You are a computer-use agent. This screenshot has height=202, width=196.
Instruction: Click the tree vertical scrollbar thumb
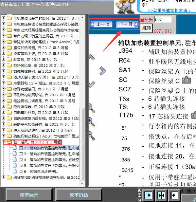tap(82, 144)
